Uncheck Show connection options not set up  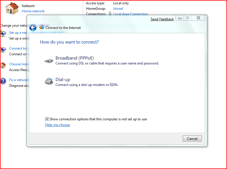pos(47,119)
